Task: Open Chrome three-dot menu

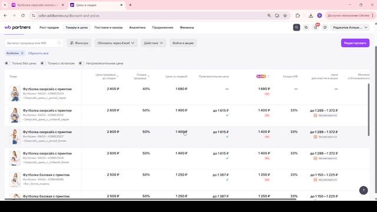Action: (373, 15)
